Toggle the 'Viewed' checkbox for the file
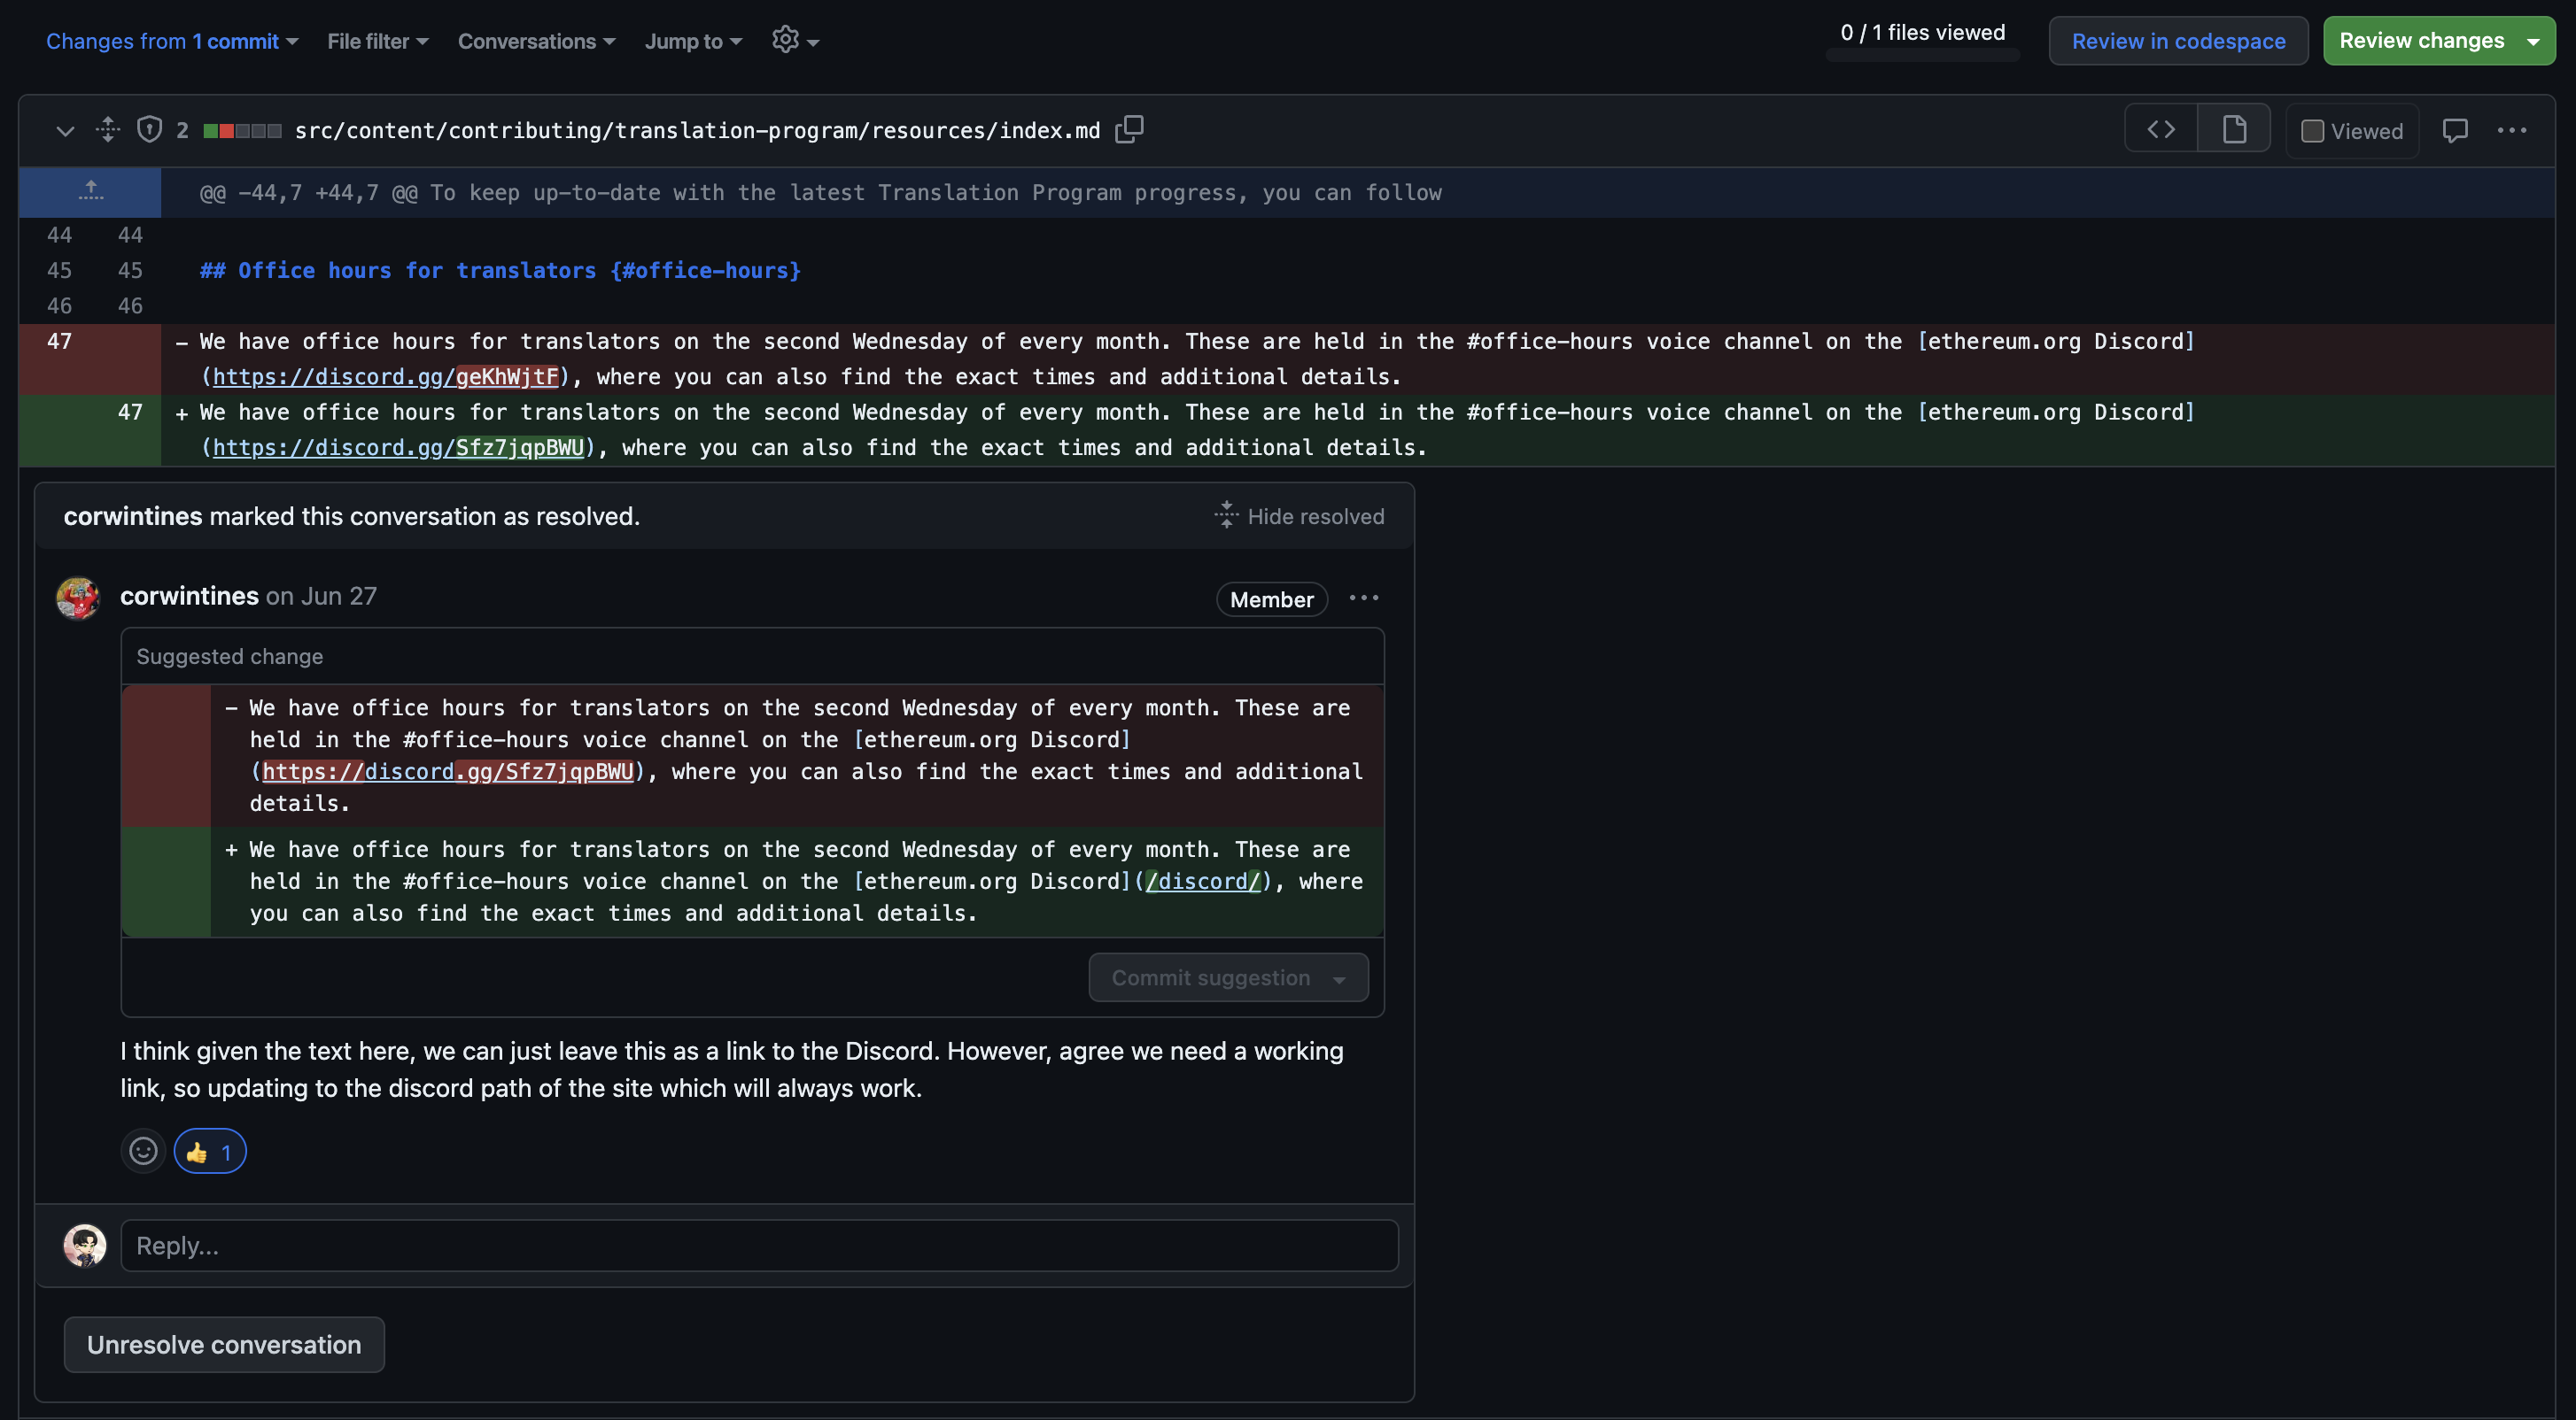The image size is (2576, 1420). tap(2310, 127)
